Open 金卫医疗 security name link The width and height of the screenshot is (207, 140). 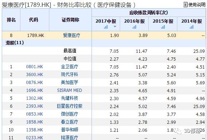69,66
